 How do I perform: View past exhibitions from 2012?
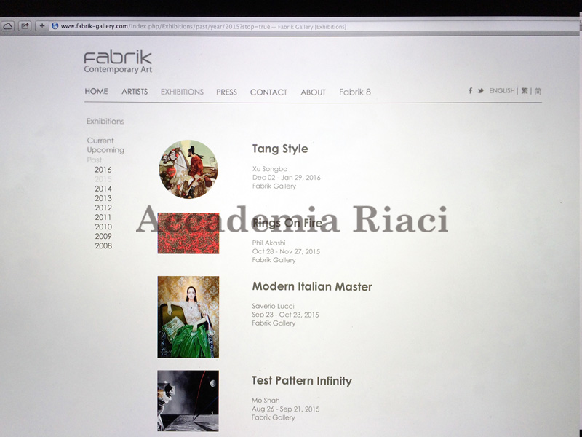(103, 208)
